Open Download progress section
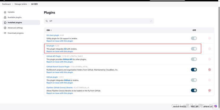Screen dimensions: 220x110 click(x=16, y=33)
